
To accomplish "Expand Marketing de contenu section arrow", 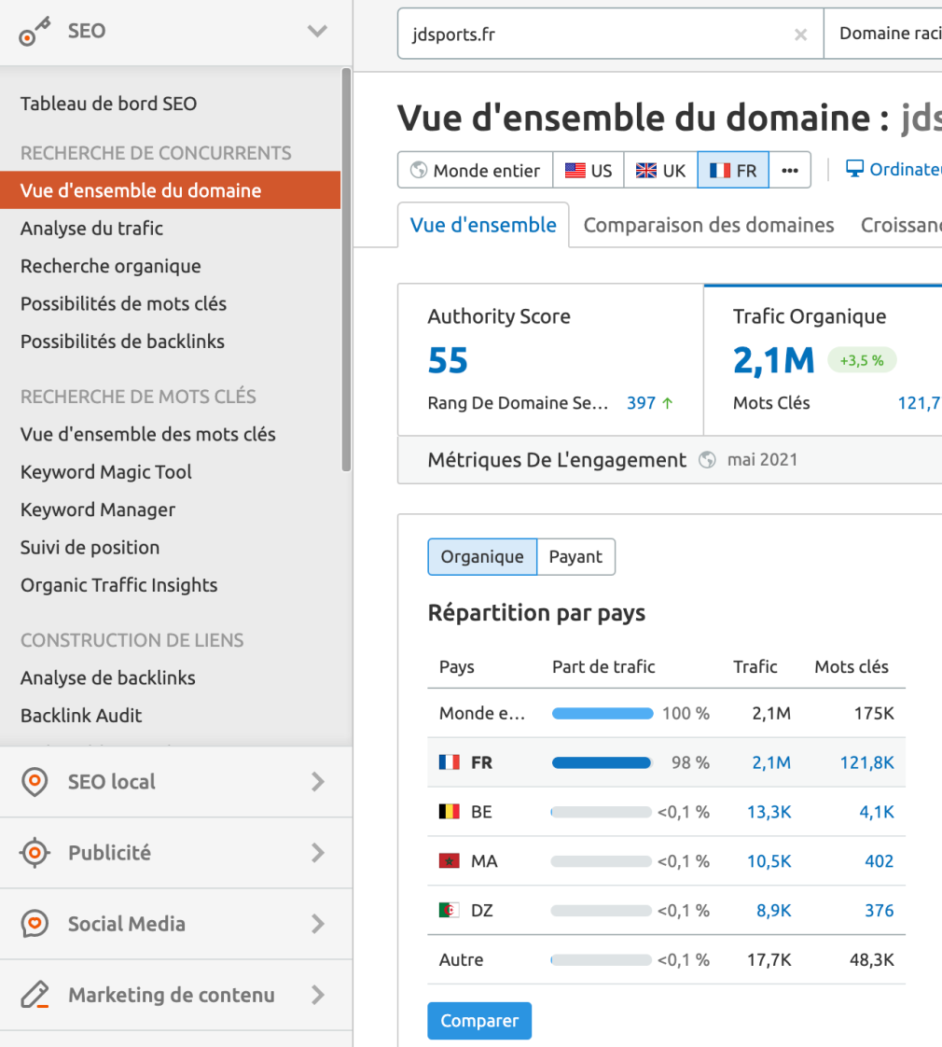I will [x=318, y=995].
